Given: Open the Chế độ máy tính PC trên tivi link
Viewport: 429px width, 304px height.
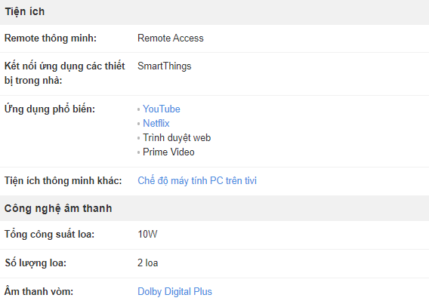Looking at the screenshot, I should click(x=197, y=180).
